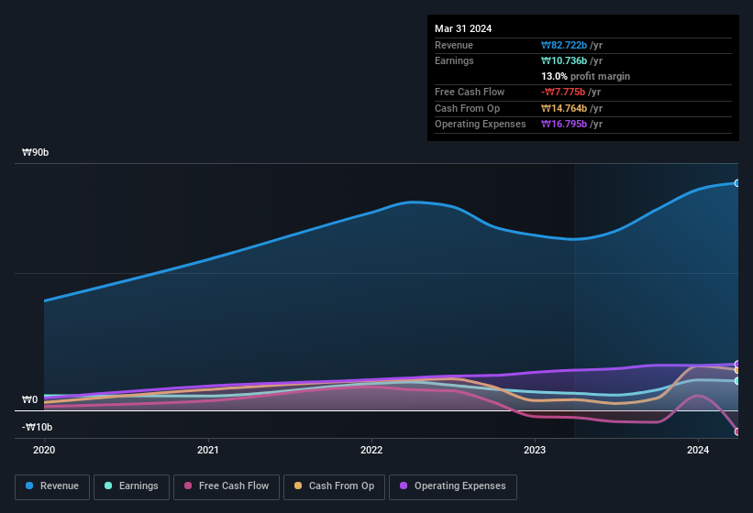Screen dimensions: 753x513
Task: Click the Cash From Op label in tooltip
Action: (467, 108)
